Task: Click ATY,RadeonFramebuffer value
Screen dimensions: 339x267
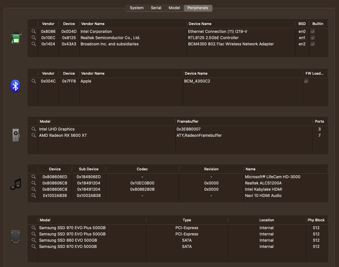Action: coord(199,135)
